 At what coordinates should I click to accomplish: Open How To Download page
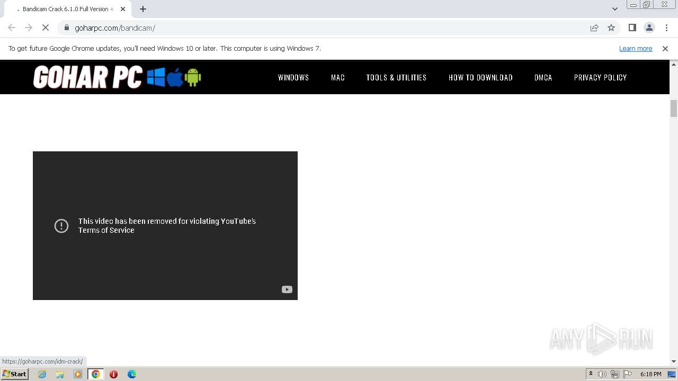(x=480, y=77)
